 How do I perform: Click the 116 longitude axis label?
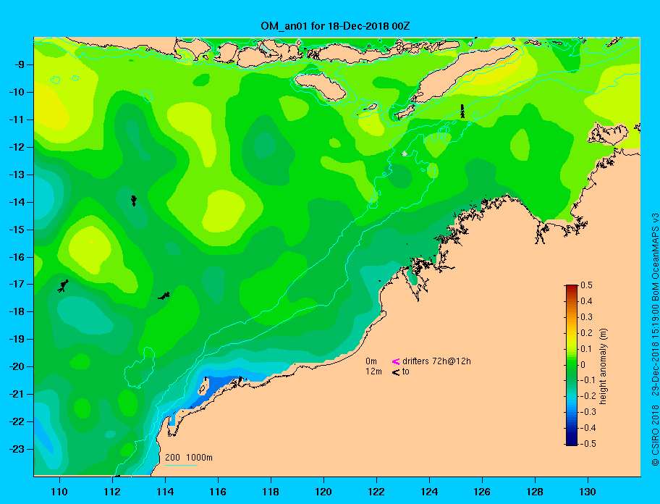click(218, 492)
